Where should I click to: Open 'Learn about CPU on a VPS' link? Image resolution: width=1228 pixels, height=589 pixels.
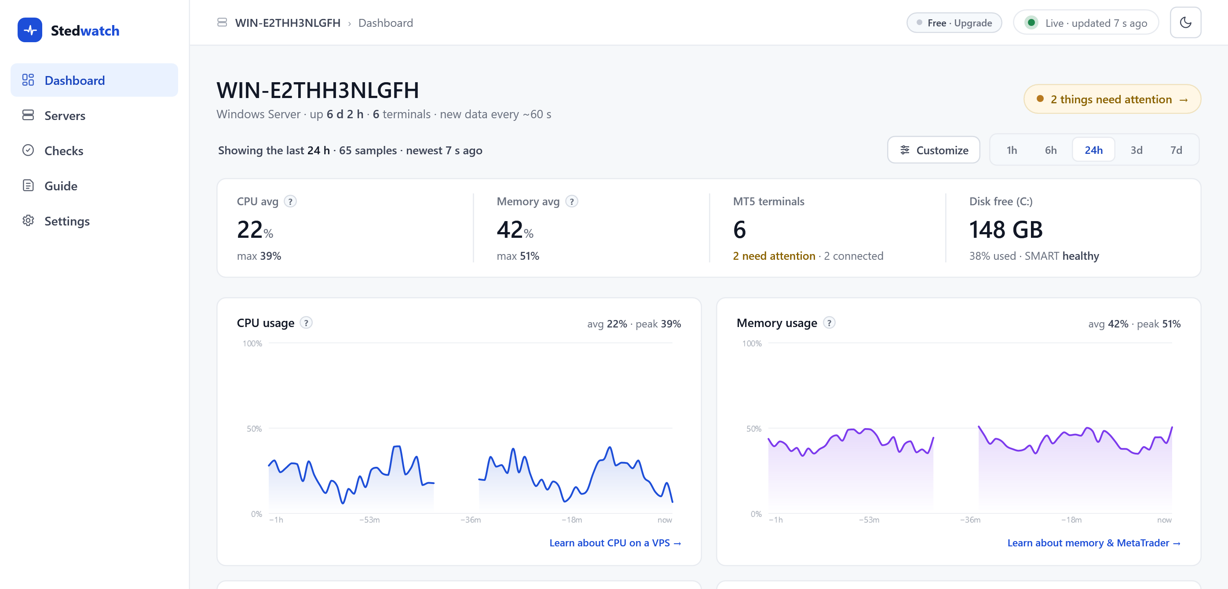click(x=615, y=543)
